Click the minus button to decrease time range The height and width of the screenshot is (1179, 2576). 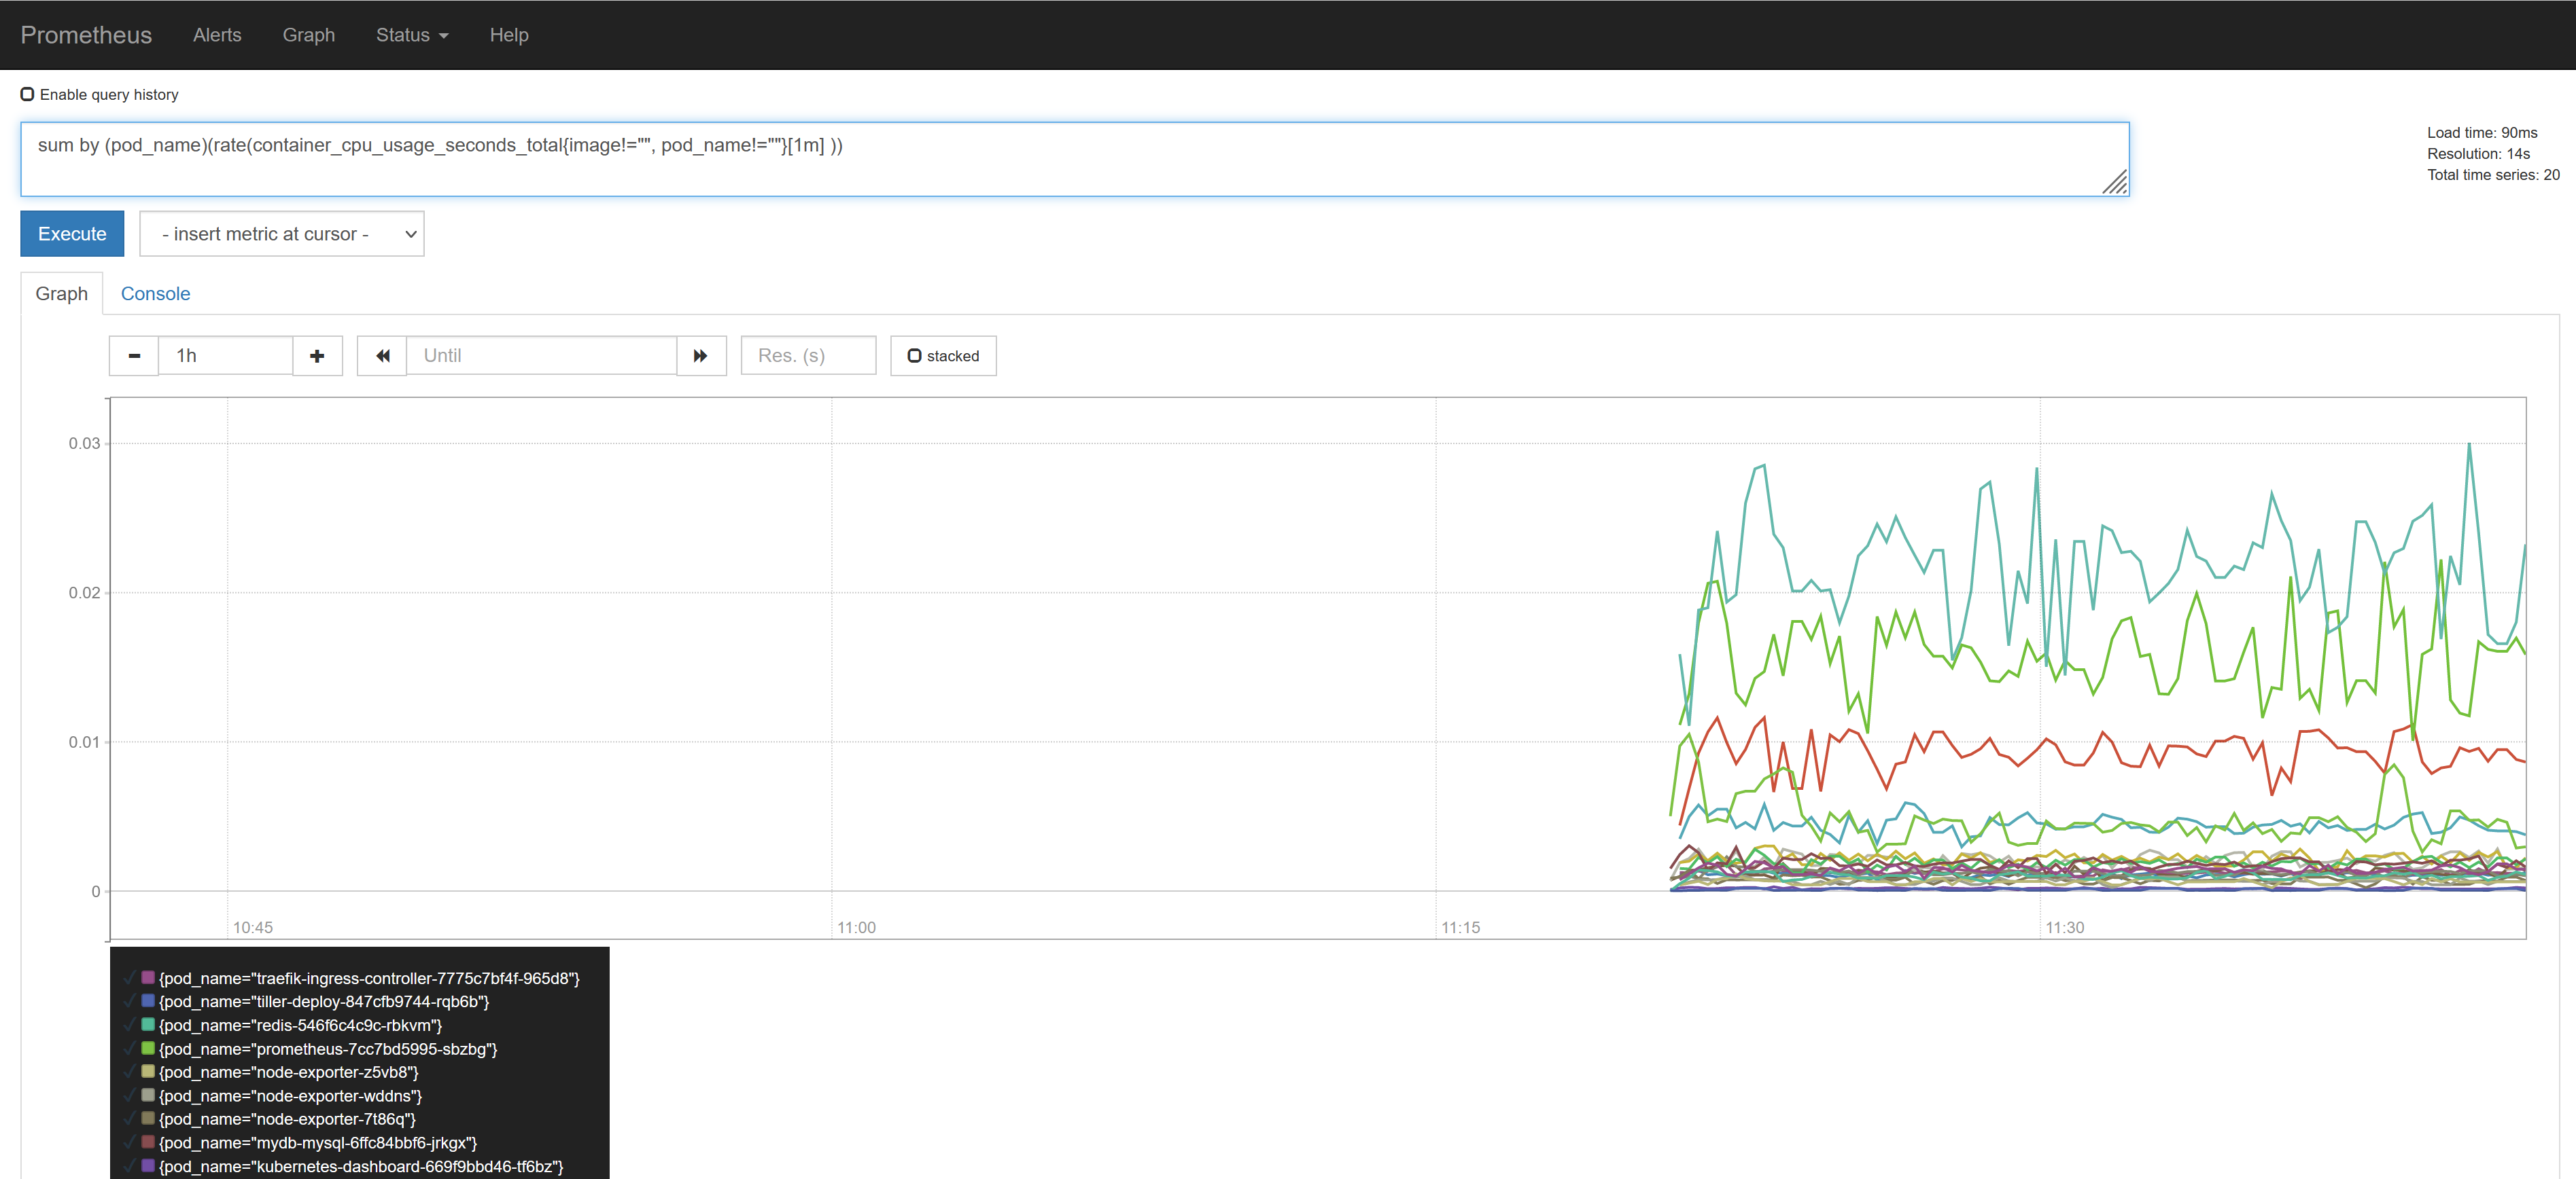(134, 356)
